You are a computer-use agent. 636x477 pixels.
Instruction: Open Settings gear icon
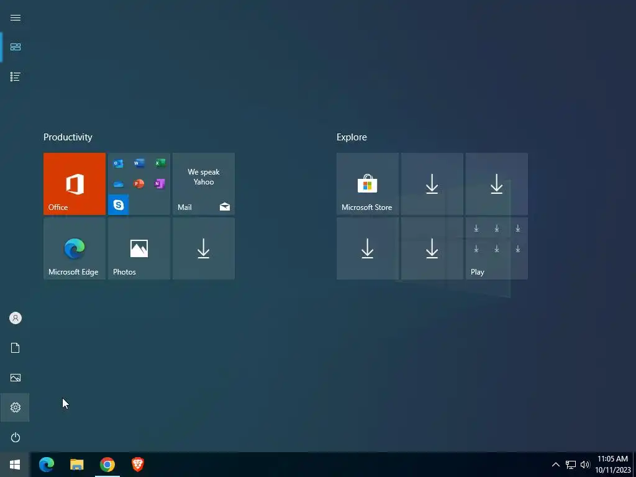point(16,407)
